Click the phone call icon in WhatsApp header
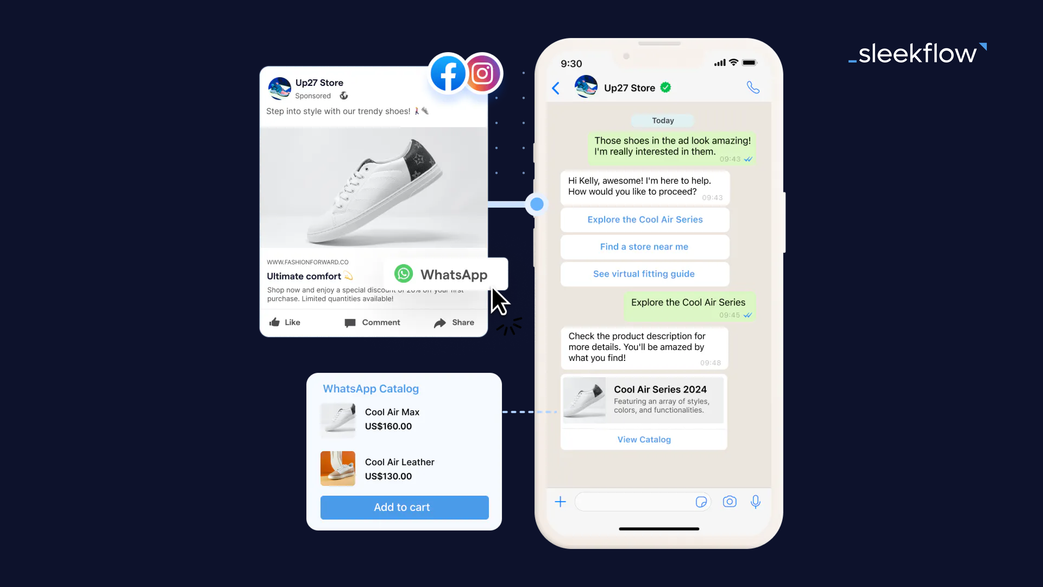Image resolution: width=1043 pixels, height=587 pixels. click(x=753, y=88)
